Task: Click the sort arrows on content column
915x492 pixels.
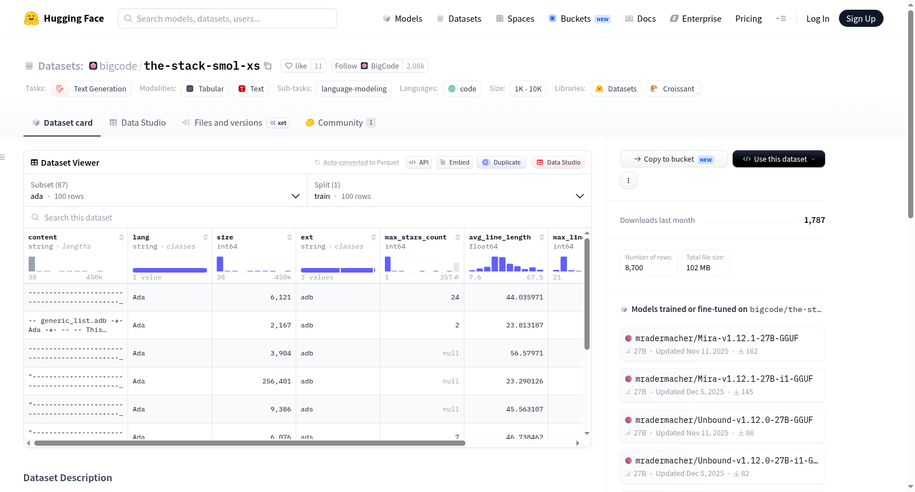Action: (x=121, y=237)
